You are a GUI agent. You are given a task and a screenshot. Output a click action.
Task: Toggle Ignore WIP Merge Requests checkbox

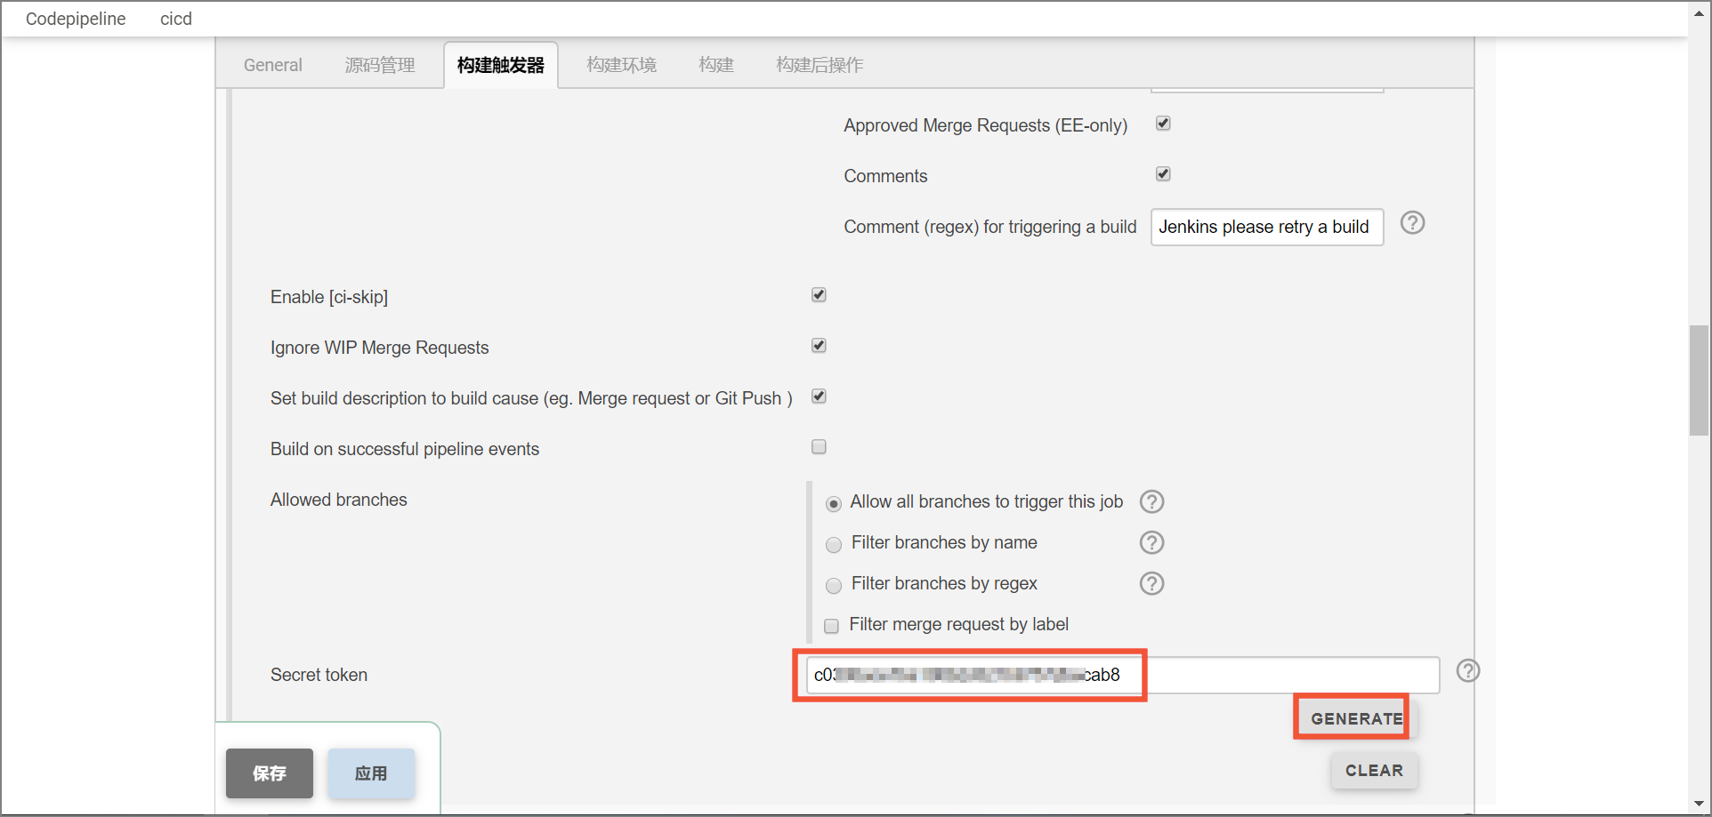819,346
